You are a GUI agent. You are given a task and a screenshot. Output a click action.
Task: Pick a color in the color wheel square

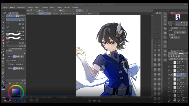tap(16, 93)
